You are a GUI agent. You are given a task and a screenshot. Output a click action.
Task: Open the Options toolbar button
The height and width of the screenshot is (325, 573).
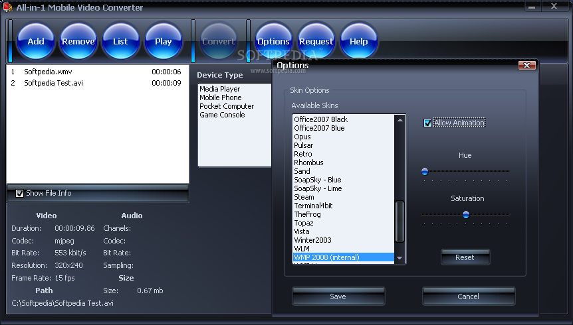pos(273,41)
